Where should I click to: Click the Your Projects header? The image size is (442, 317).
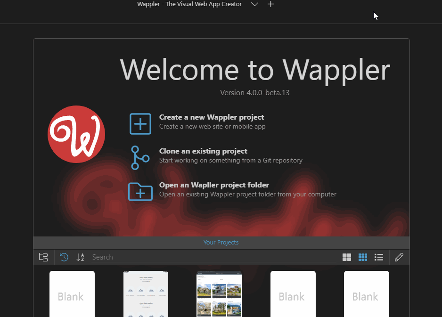click(221, 243)
